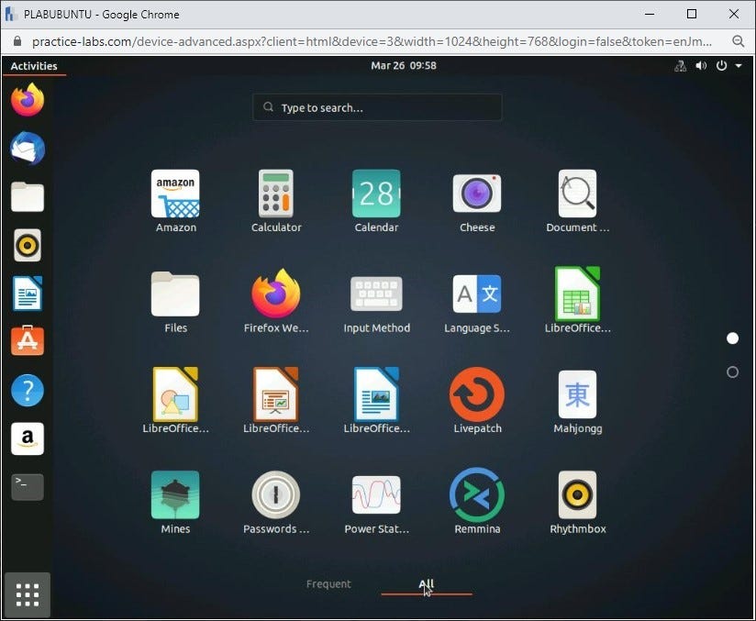Open Firefox from the dock

point(27,101)
